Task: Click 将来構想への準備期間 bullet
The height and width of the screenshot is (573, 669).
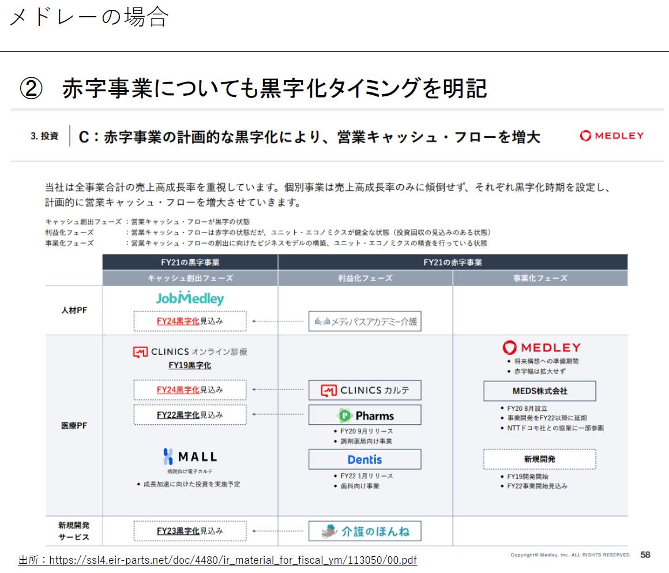Action: click(x=546, y=361)
